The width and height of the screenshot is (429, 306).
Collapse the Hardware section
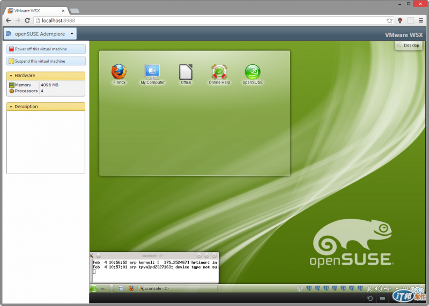[46, 76]
